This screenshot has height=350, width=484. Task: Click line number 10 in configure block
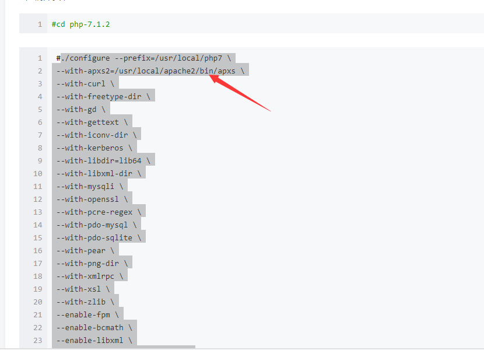click(x=38, y=174)
